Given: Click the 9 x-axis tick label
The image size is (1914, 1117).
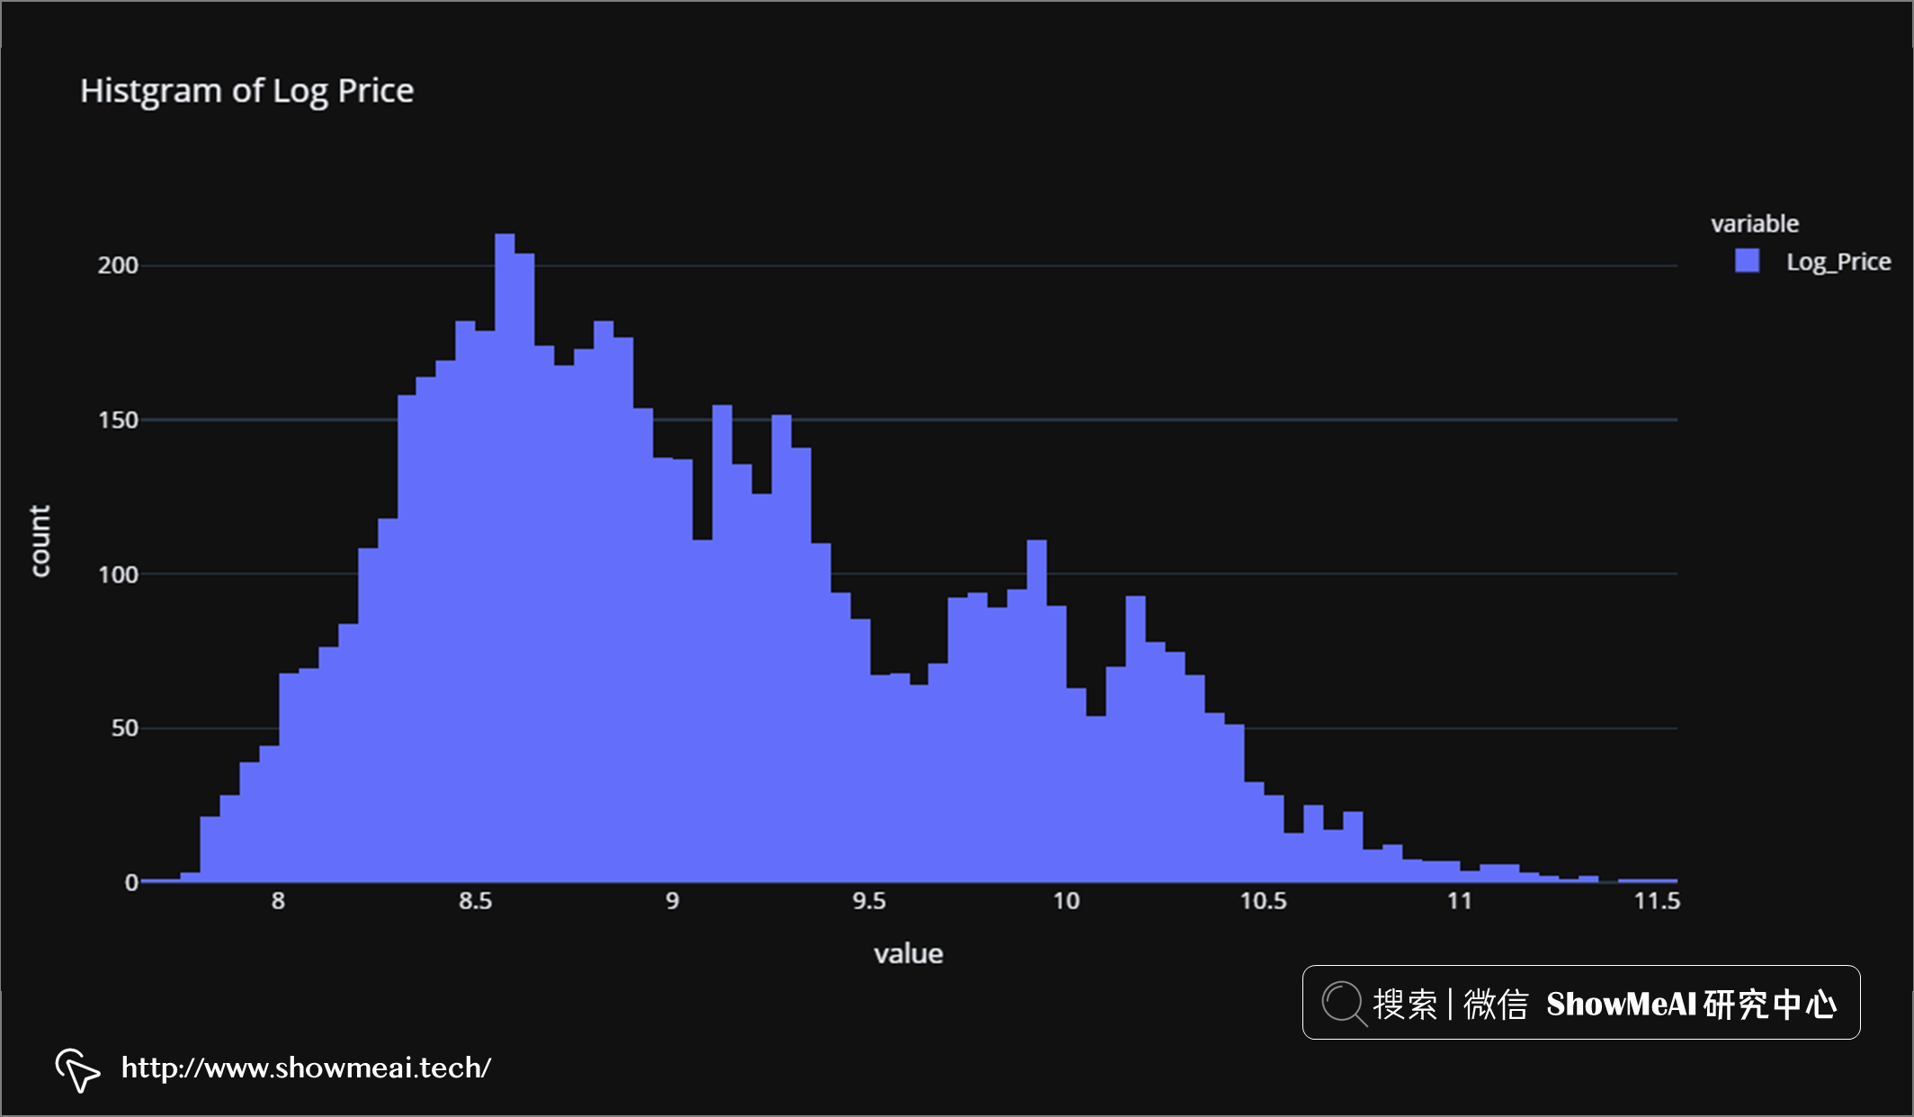Looking at the screenshot, I should click(672, 901).
